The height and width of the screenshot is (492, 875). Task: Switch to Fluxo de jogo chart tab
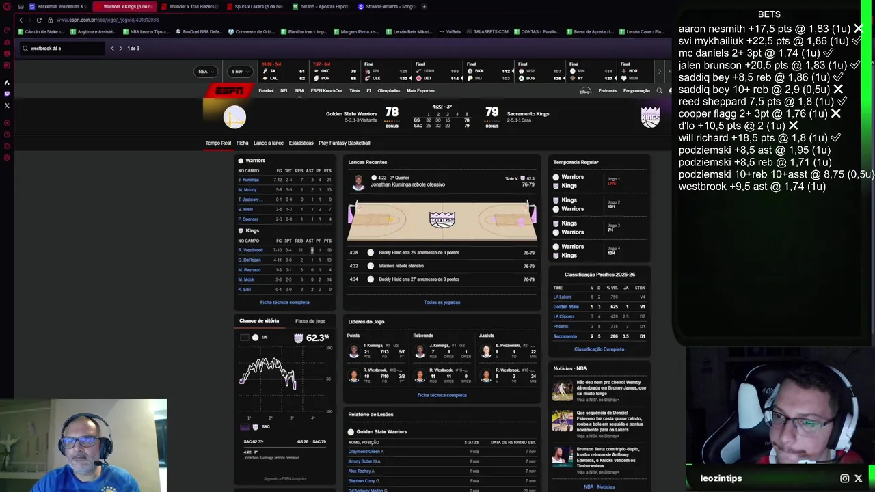310,321
